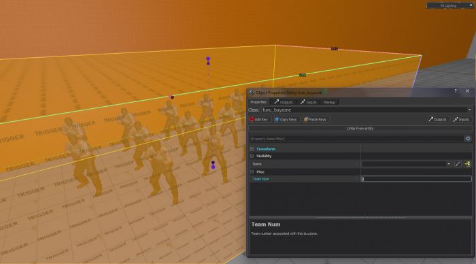Click the yellow entity icon at the Name row's end
The image size is (476, 264).
click(x=468, y=164)
